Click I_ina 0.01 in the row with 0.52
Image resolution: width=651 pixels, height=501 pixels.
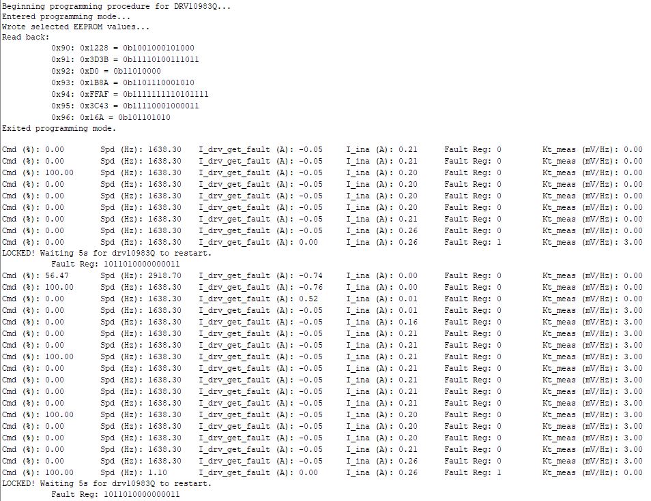click(408, 299)
